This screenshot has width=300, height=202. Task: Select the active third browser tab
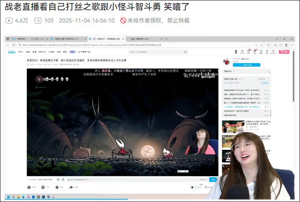(x=107, y=39)
